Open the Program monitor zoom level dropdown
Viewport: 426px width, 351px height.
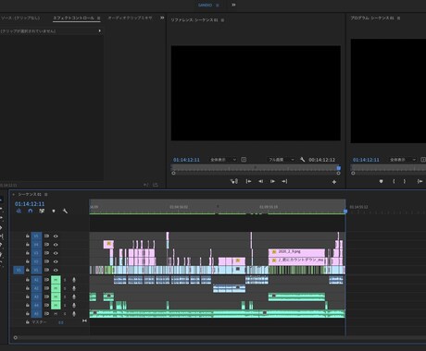click(402, 160)
